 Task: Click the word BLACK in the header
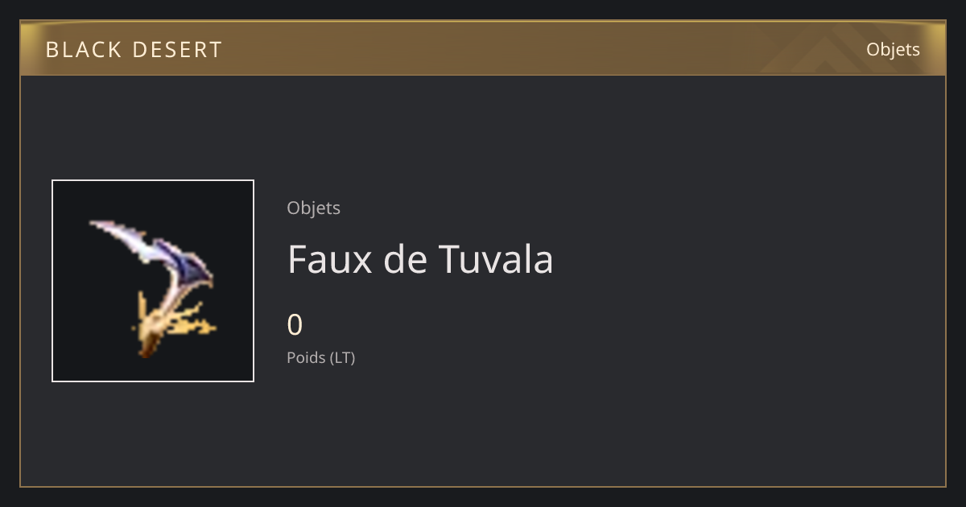point(83,50)
